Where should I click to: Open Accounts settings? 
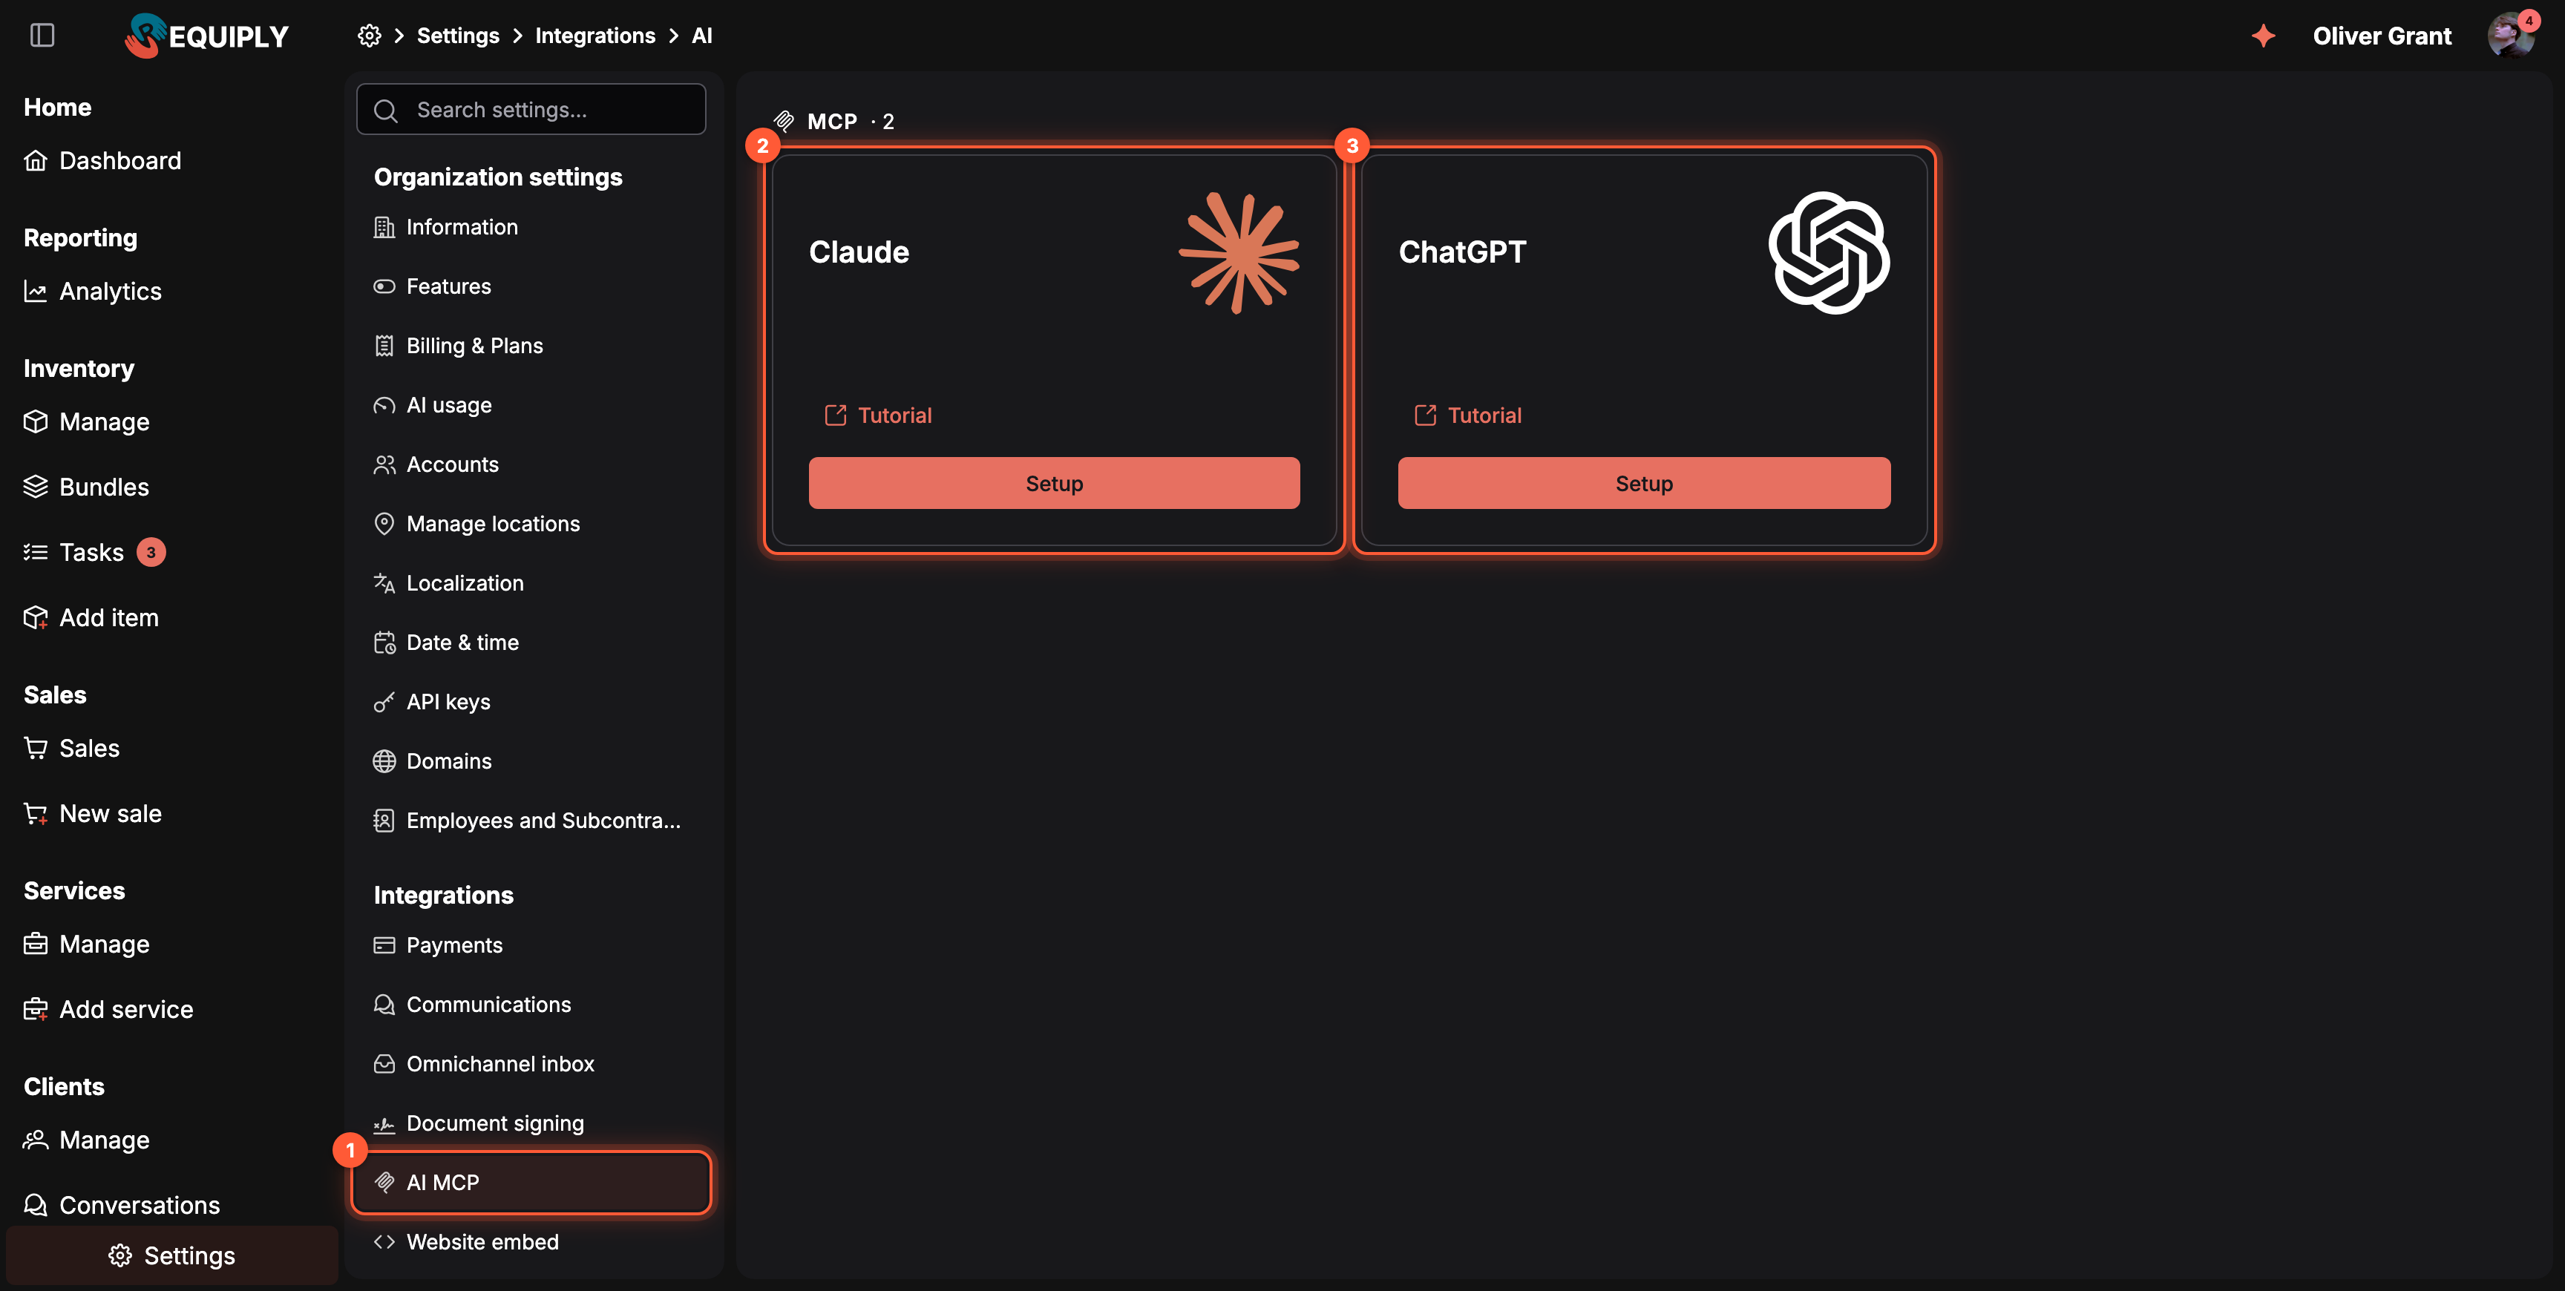[x=436, y=464]
